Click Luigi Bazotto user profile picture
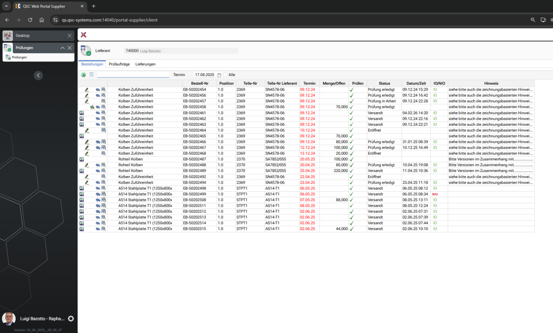Screen dimensions: 553x333 (x=9, y=319)
